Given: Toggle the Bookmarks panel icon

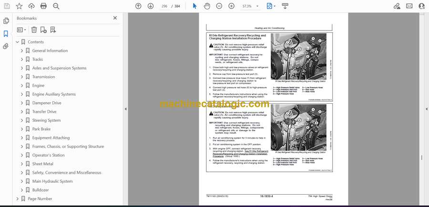Looking at the screenshot, I should click(6, 34).
